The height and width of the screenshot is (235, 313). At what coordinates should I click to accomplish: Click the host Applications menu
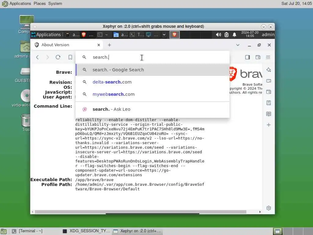[17, 4]
